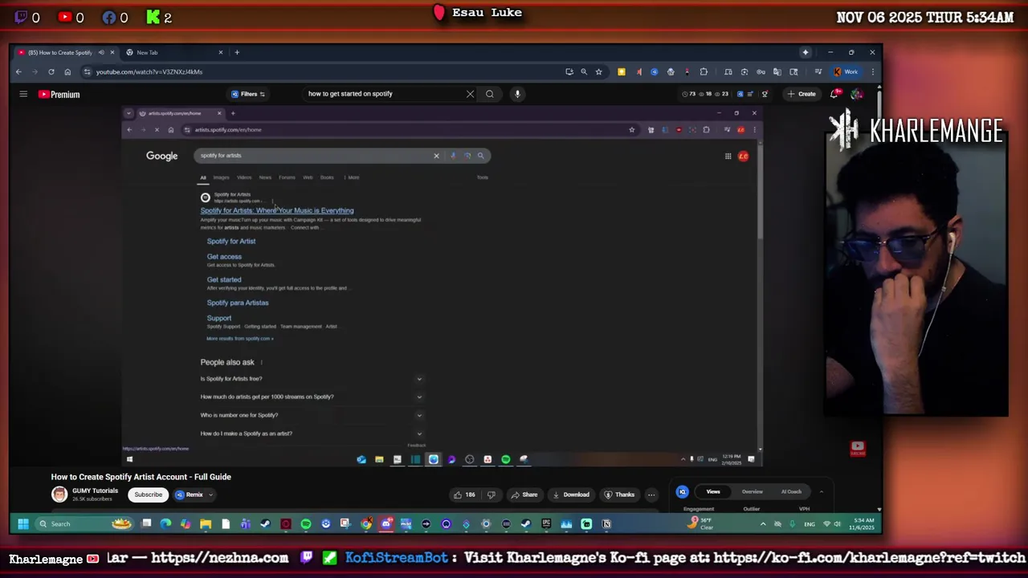Run the YouTube search magnifier button
Viewport: 1028px width, 578px height.
click(x=490, y=94)
